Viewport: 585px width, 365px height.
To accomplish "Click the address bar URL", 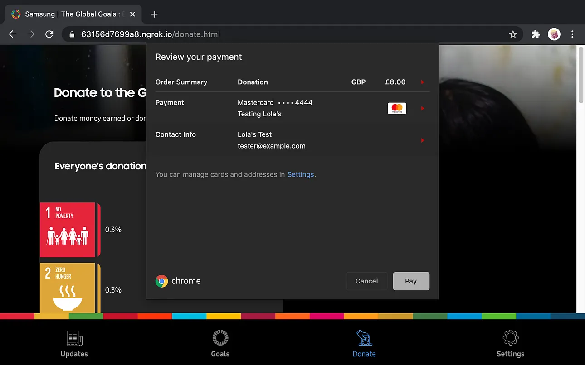I will point(150,34).
